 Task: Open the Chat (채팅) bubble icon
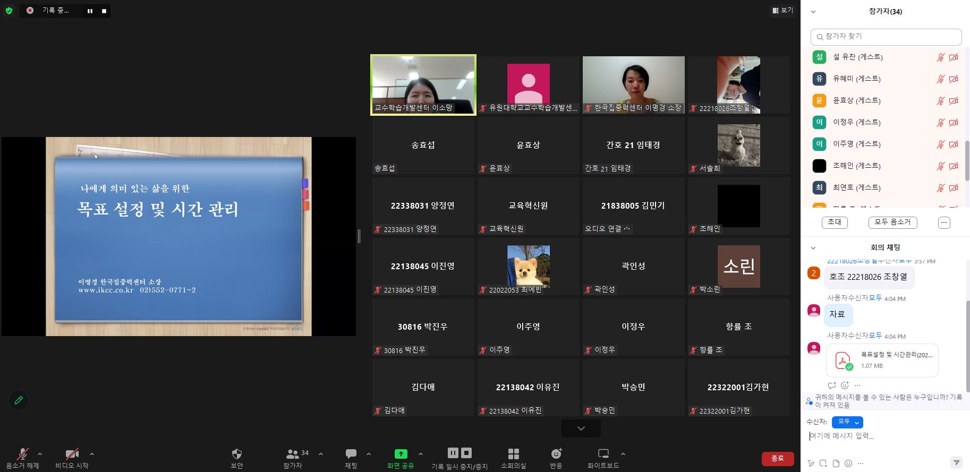[351, 454]
